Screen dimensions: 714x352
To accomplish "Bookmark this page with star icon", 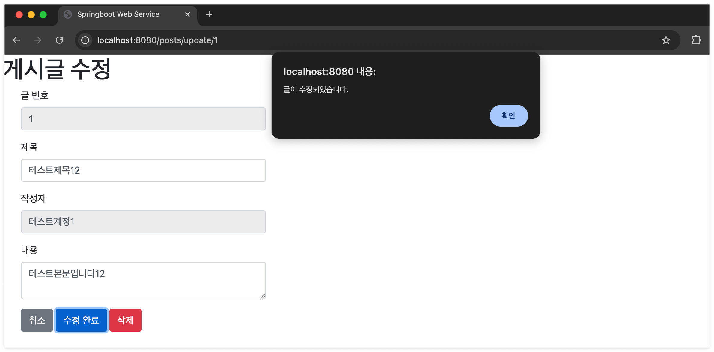I will pos(666,40).
